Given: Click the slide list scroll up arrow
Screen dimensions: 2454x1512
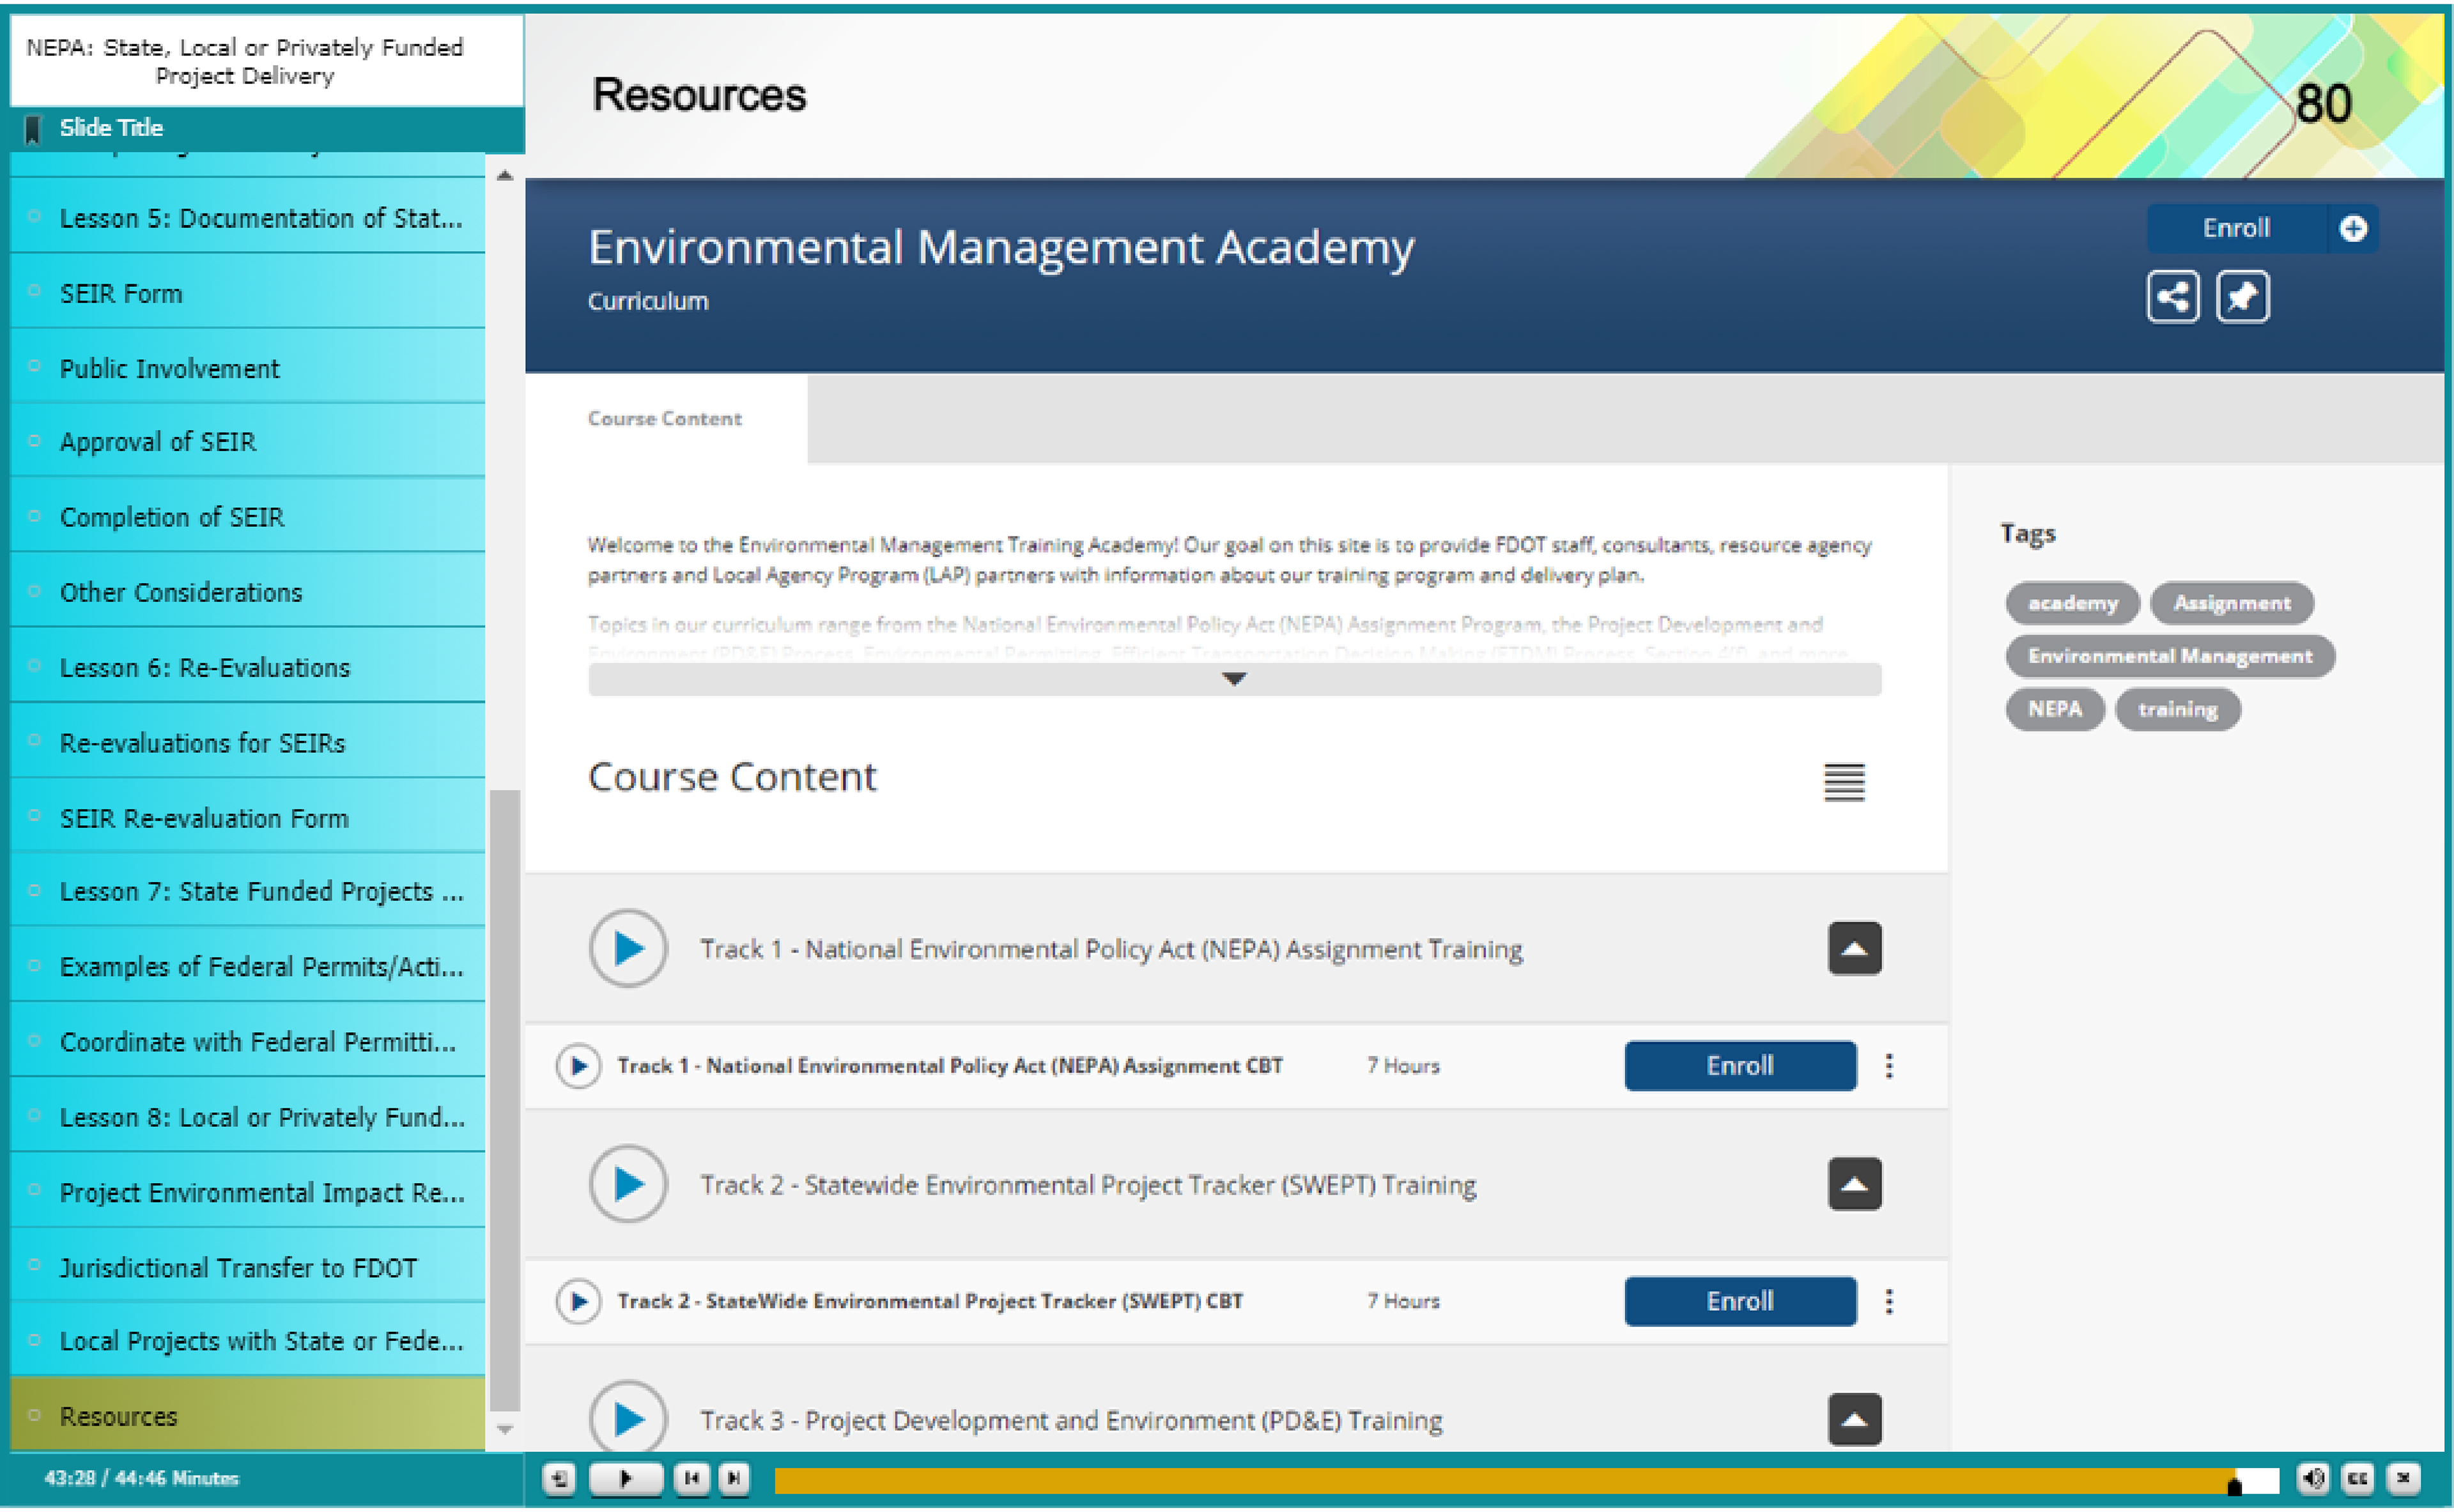Looking at the screenshot, I should (504, 176).
